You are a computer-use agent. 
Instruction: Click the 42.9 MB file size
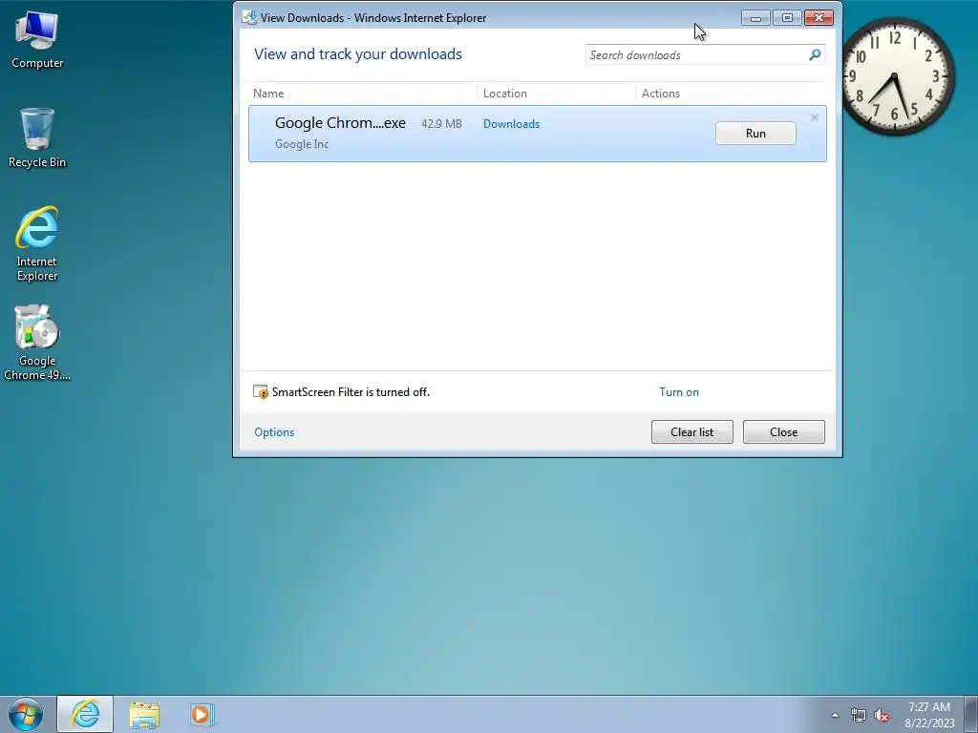click(x=441, y=123)
